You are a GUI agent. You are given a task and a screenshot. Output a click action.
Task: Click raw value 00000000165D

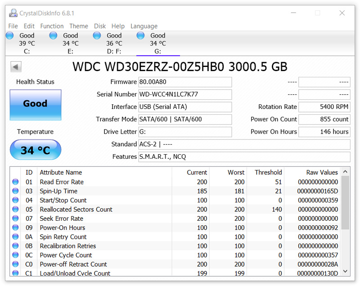[x=318, y=191]
